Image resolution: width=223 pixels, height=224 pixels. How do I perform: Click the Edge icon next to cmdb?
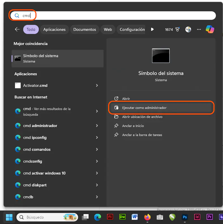pos(18,197)
